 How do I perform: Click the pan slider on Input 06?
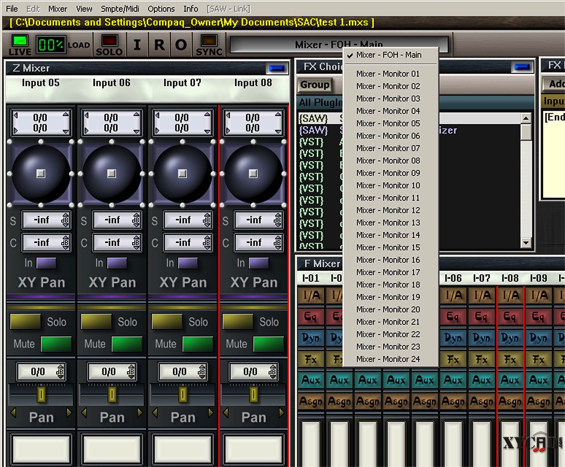(x=112, y=394)
